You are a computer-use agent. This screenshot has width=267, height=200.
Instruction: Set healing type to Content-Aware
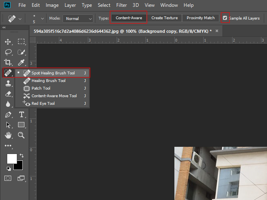tap(129, 18)
